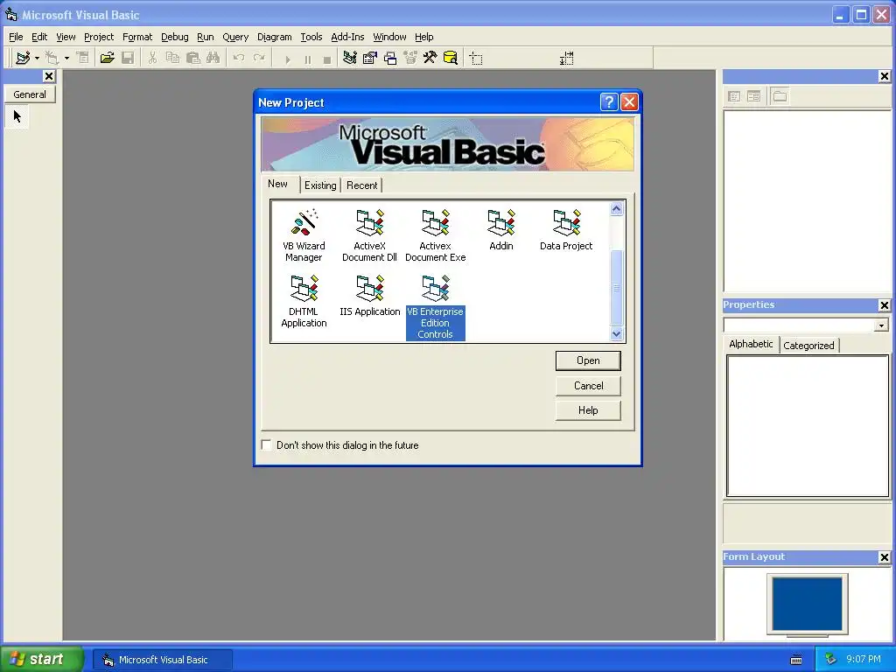Switch to the New tab in the dialog
Screen dimensions: 896x672
click(277, 184)
